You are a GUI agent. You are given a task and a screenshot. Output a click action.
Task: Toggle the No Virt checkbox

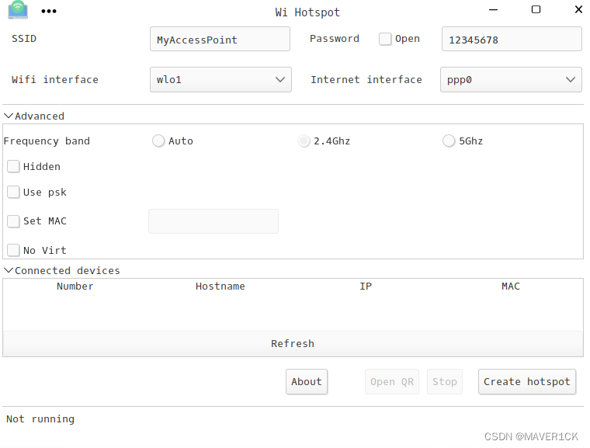[13, 250]
